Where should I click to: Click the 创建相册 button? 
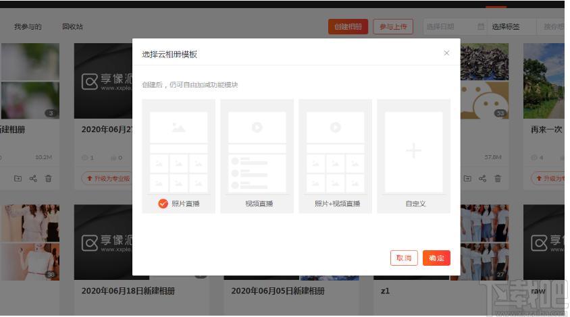click(x=348, y=26)
